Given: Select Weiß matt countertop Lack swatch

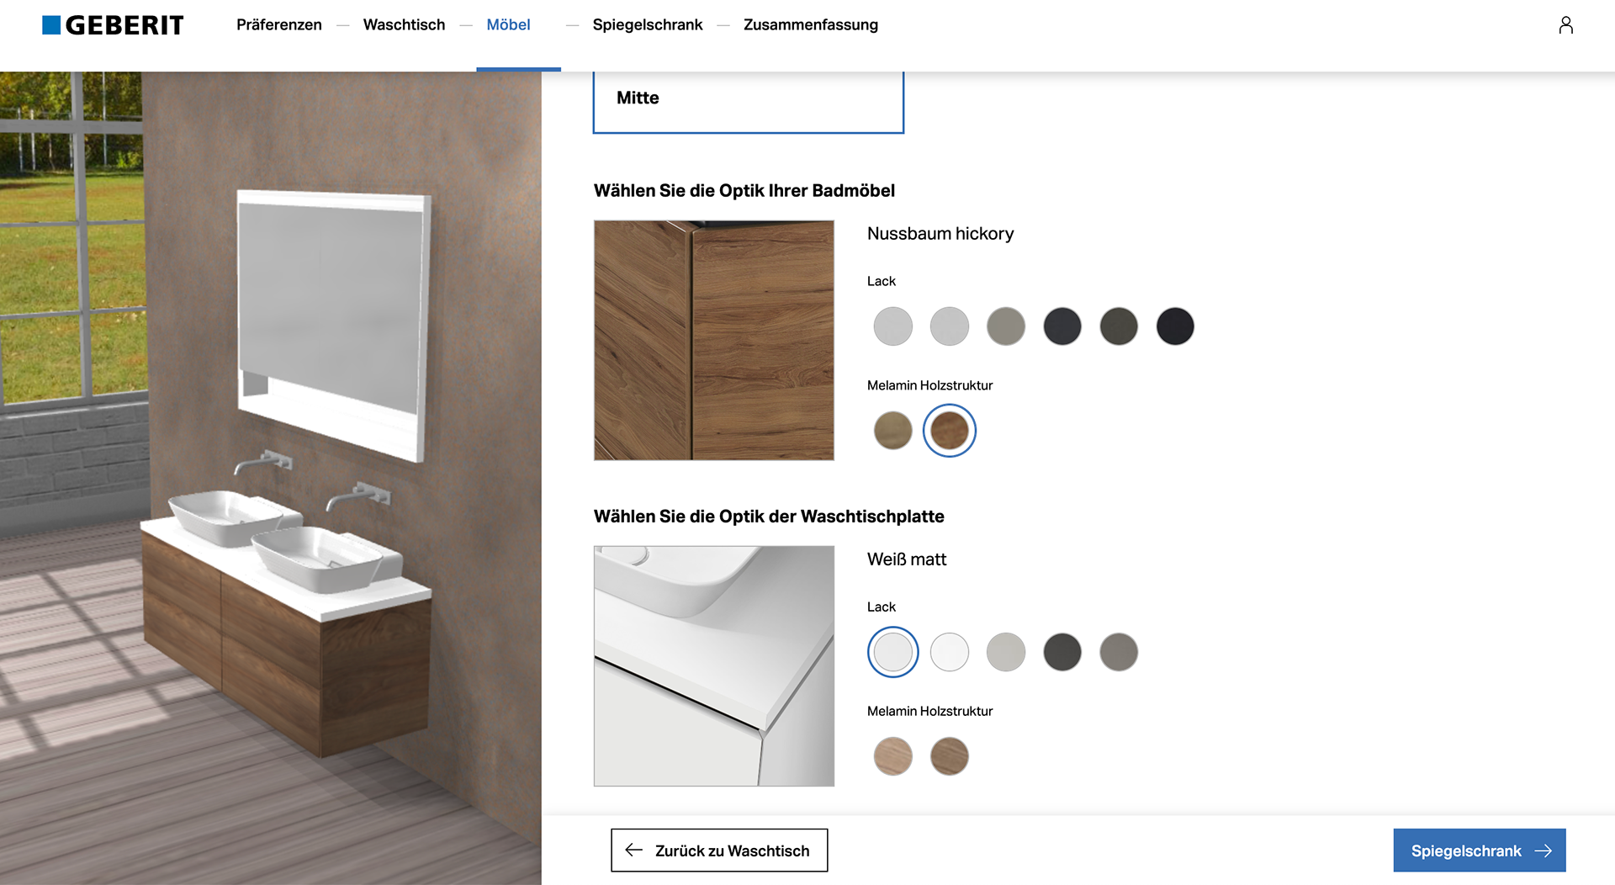Looking at the screenshot, I should tap(892, 652).
